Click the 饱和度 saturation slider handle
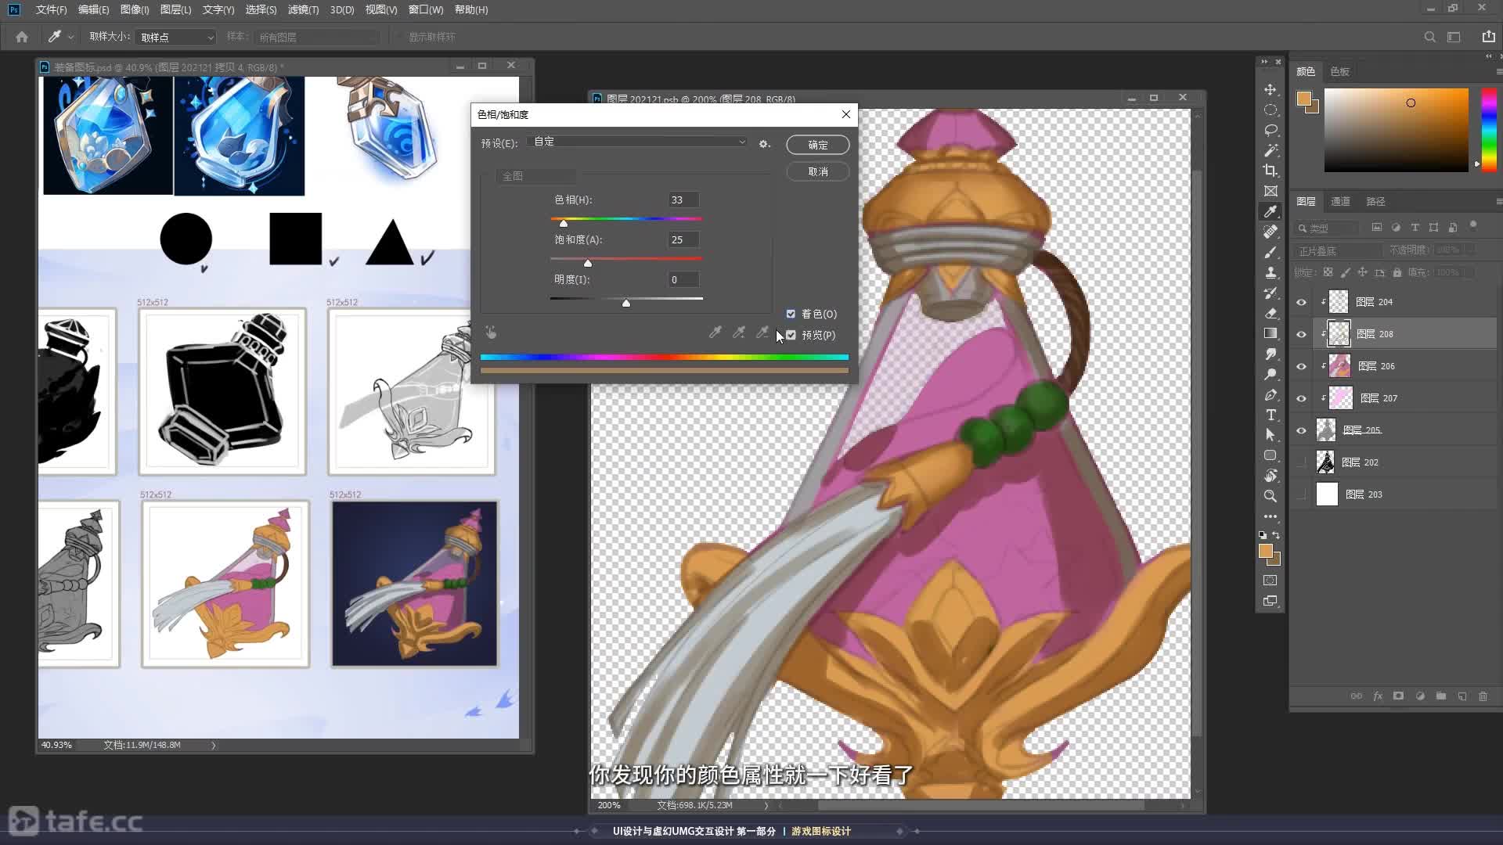Screen dimensions: 1503x845 tap(588, 264)
